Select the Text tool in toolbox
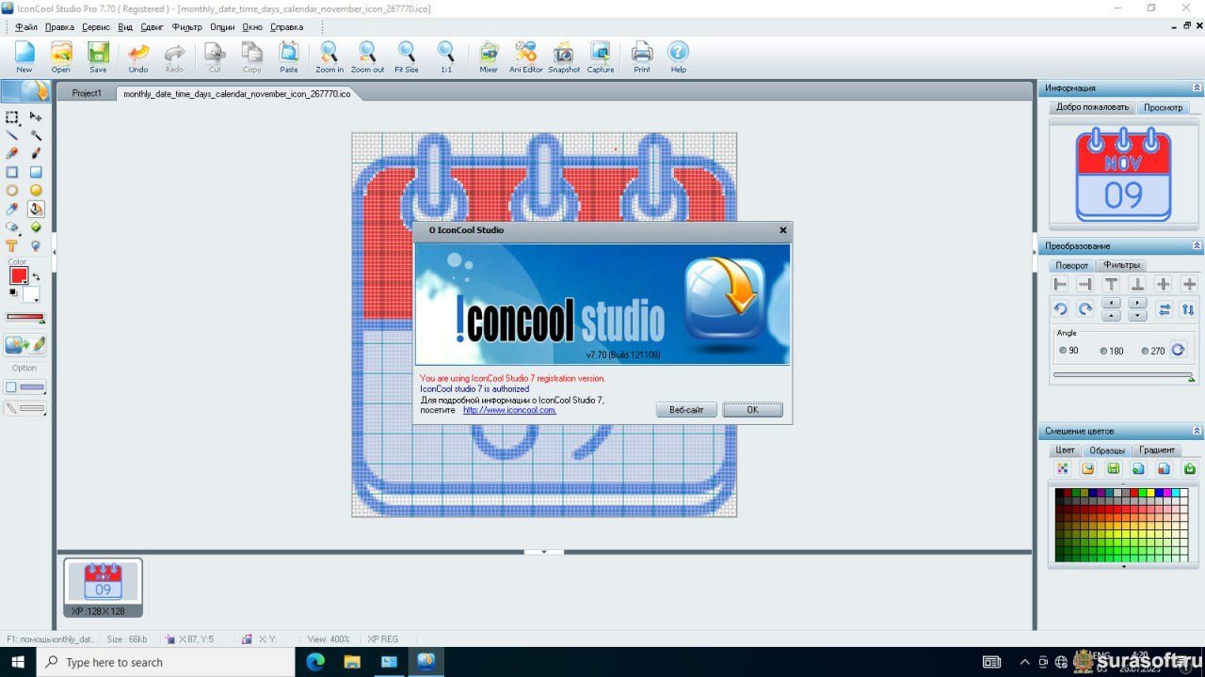This screenshot has height=677, width=1205. pyautogui.click(x=12, y=245)
